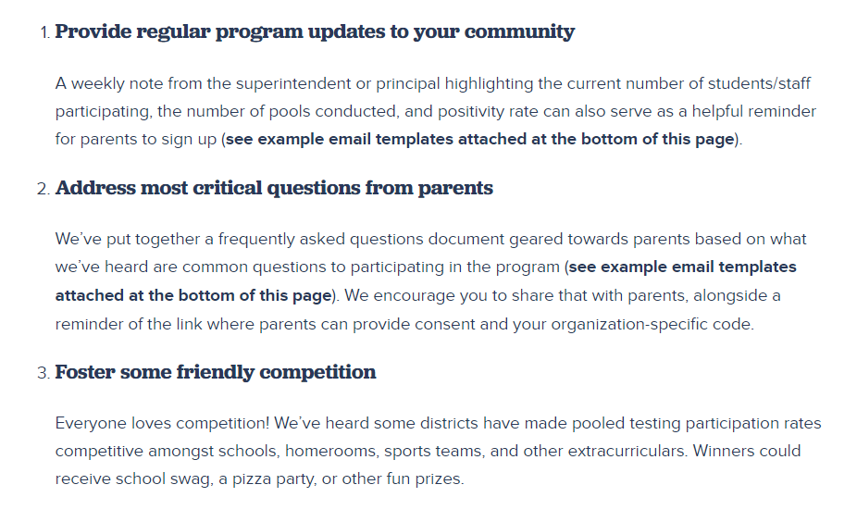Screen dimensions: 857x522
Task: Click list number 2 beside the second heading
Action: click(43, 189)
